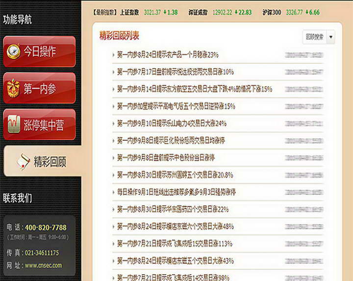
Task: Open article 9月10日提示乐山电力4交易日大涨24%
Action: click(x=172, y=124)
